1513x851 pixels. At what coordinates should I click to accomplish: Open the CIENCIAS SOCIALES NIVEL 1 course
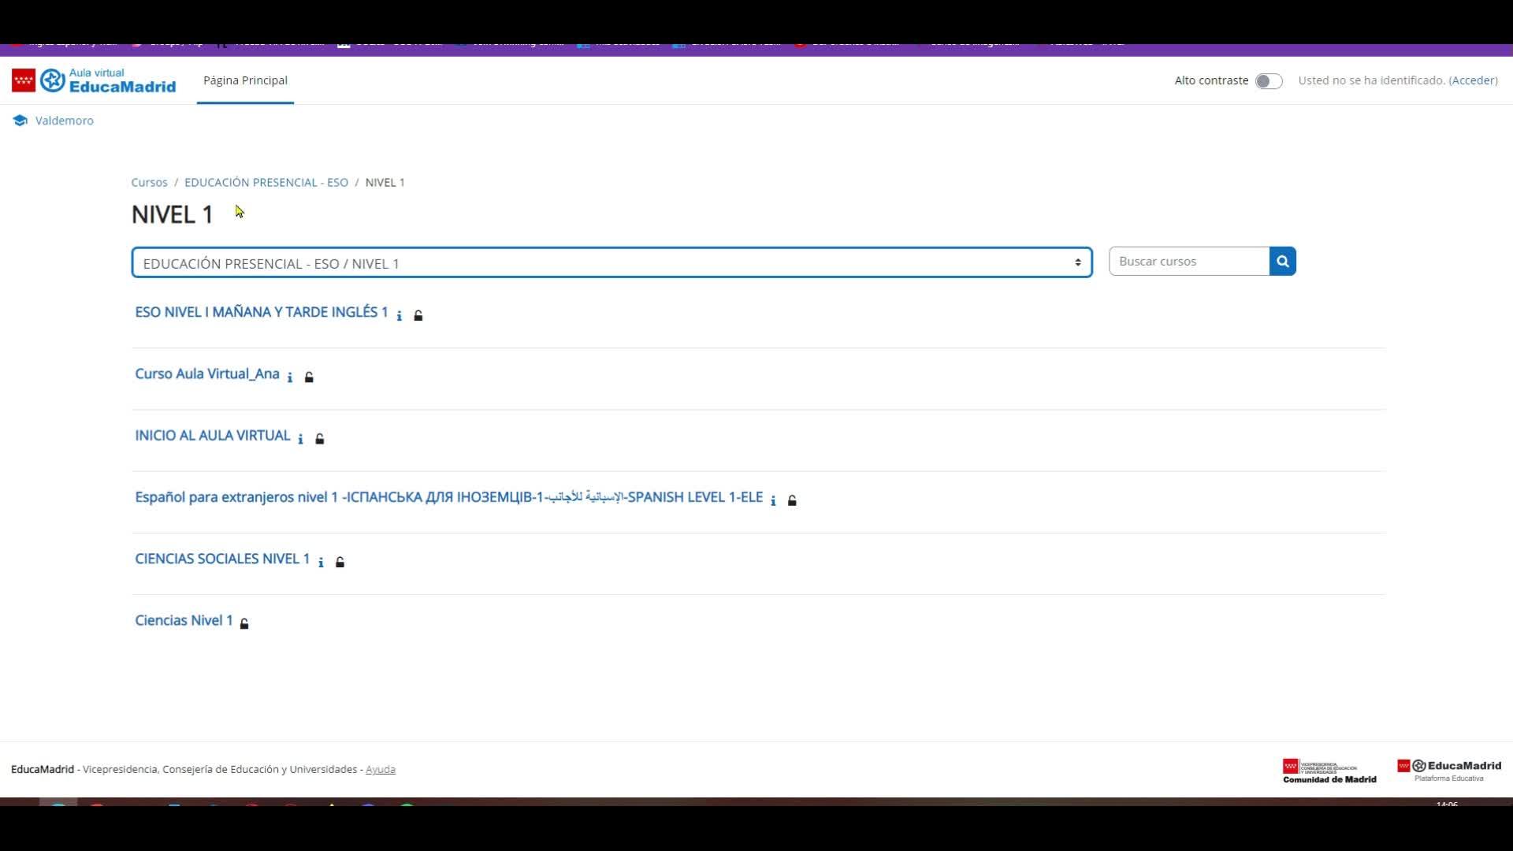pos(222,559)
